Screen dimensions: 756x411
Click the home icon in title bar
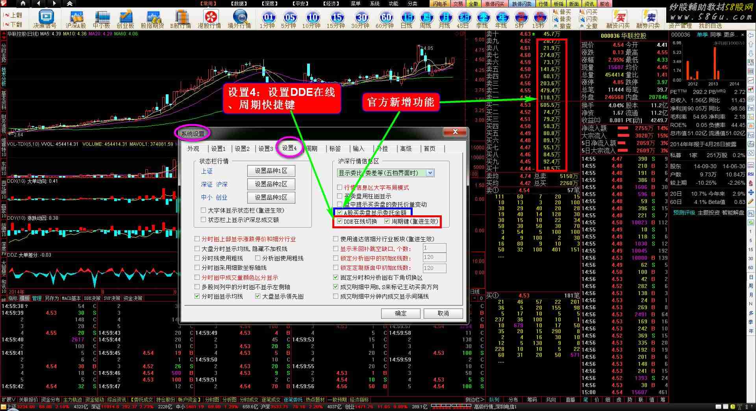[23, 4]
